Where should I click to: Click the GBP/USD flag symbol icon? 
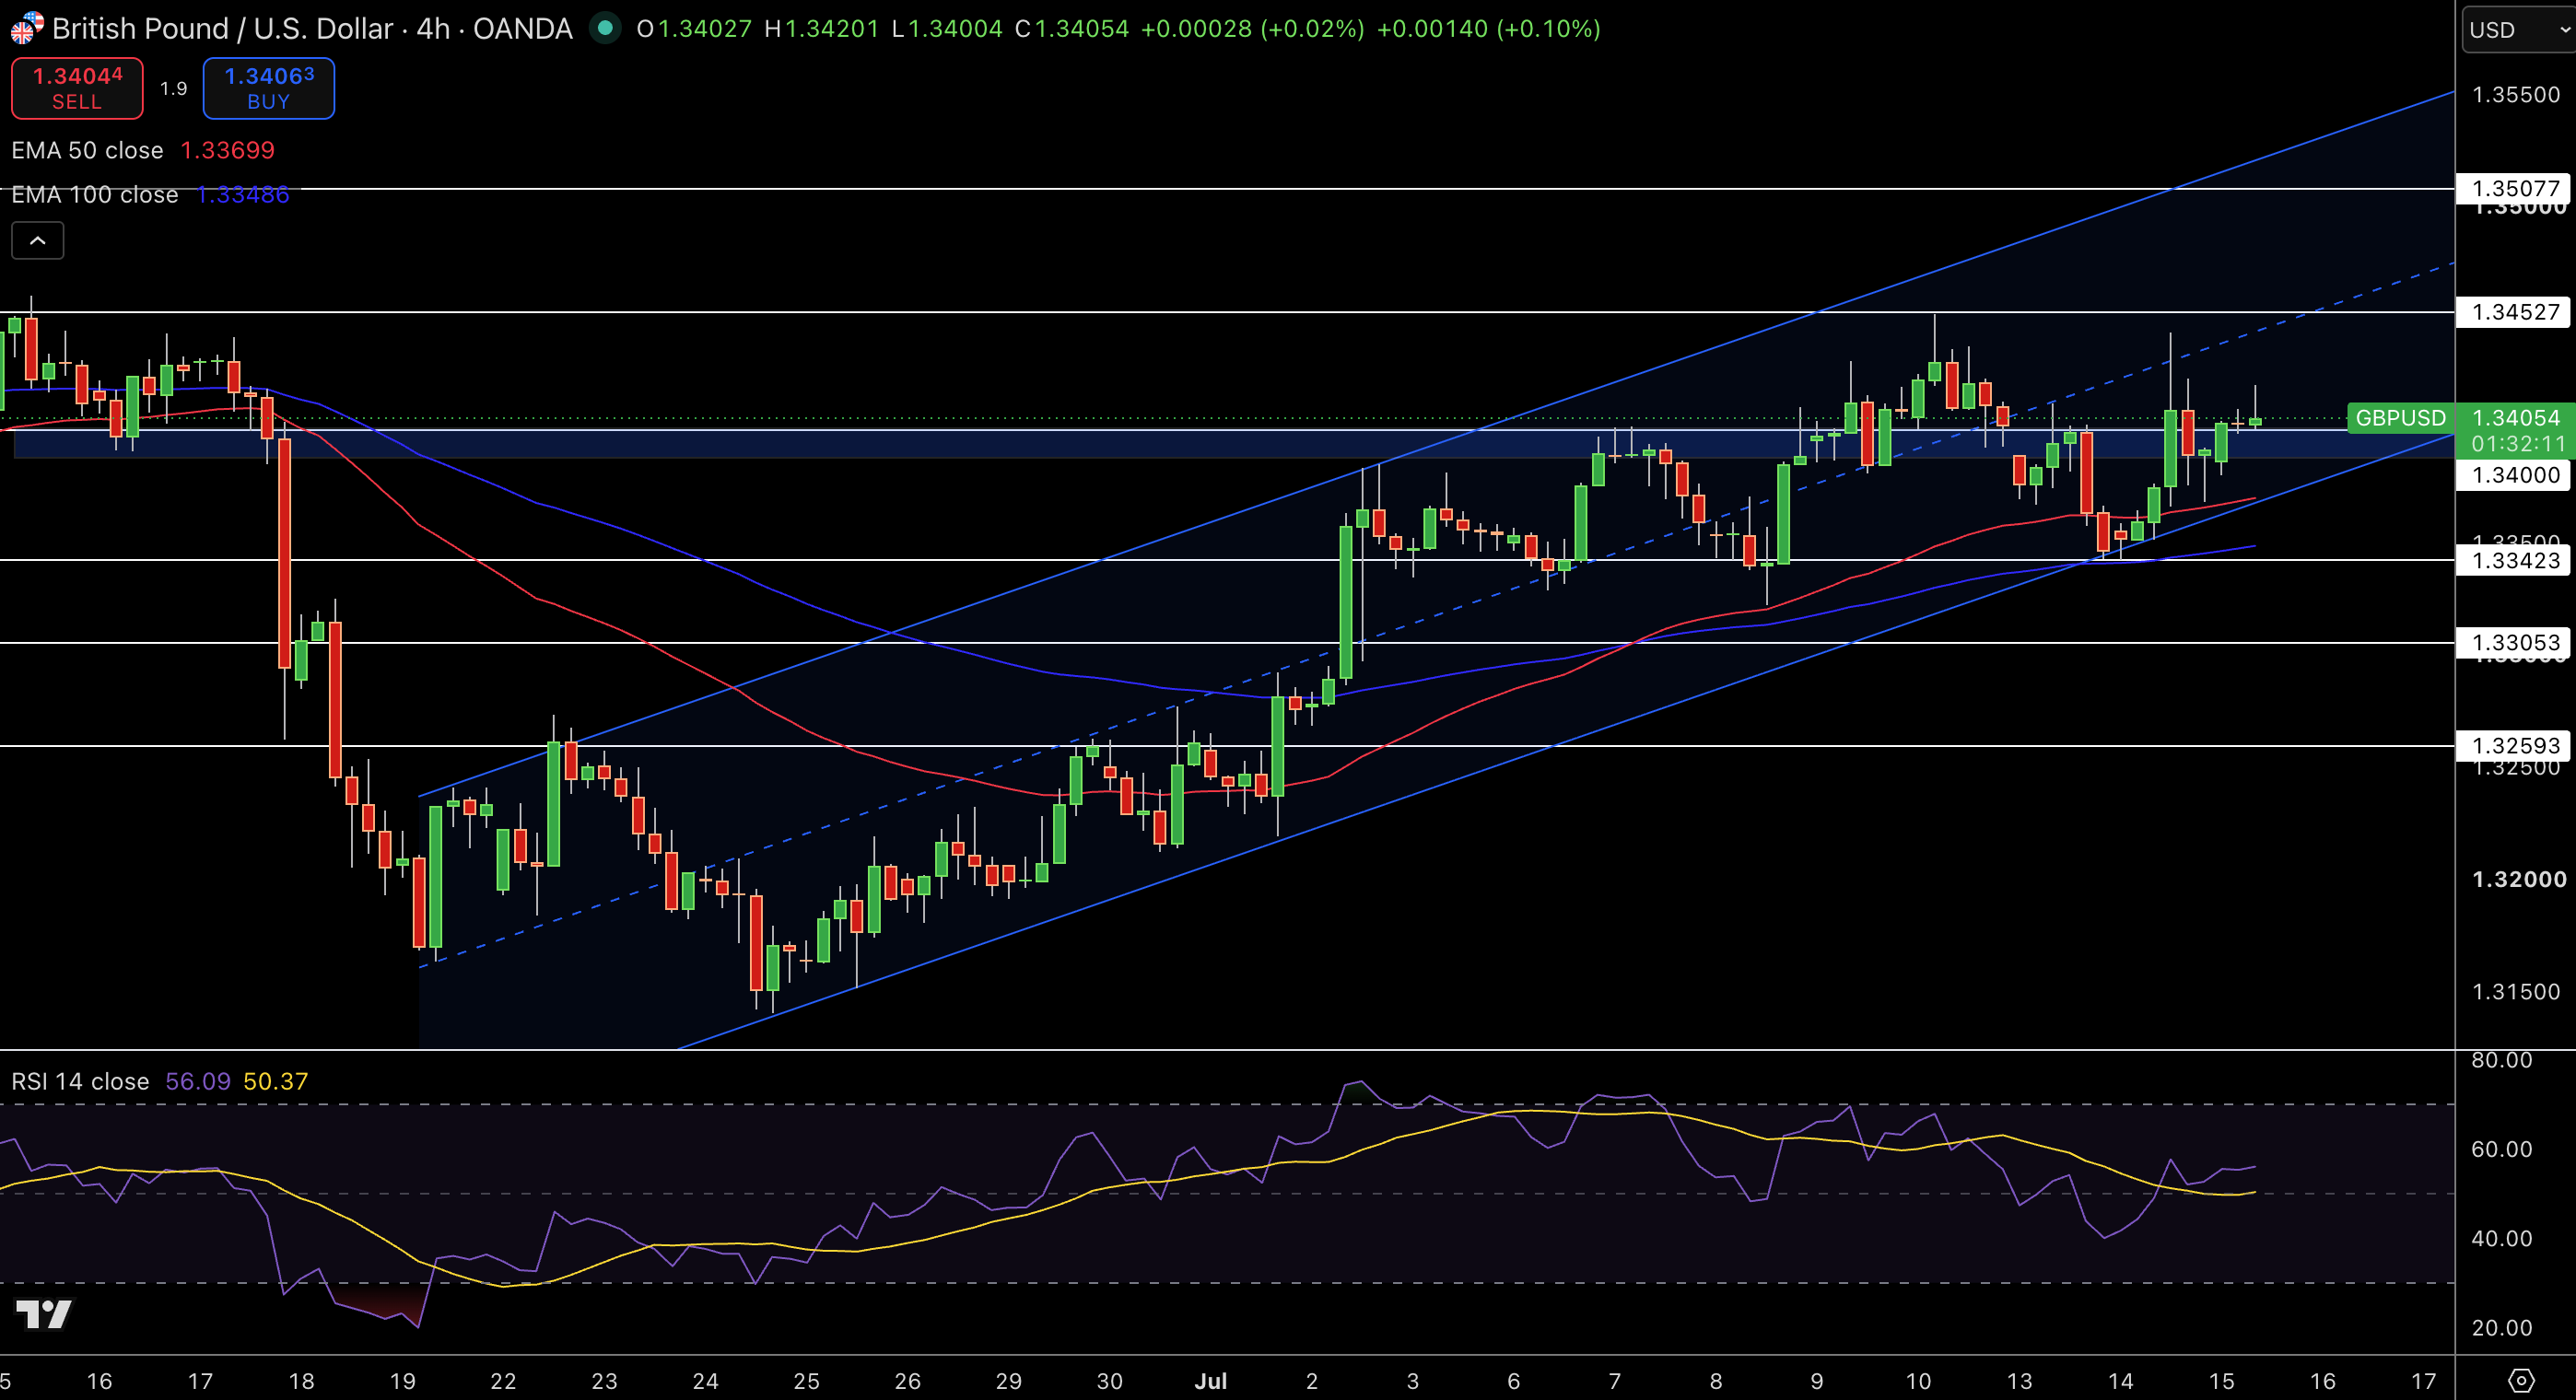click(x=26, y=28)
